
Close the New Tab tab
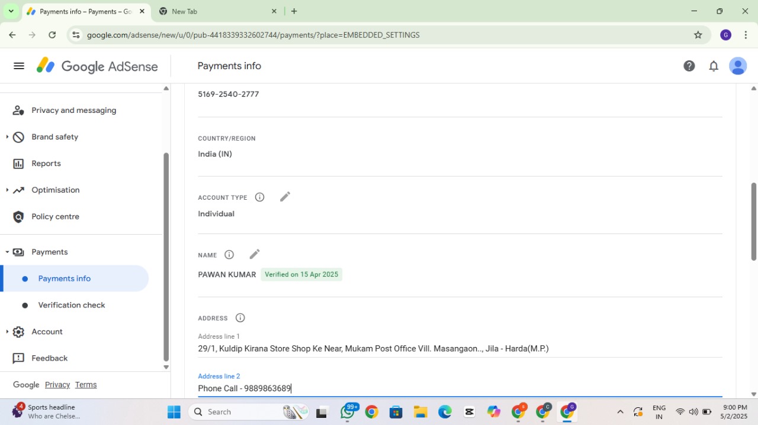[274, 11]
